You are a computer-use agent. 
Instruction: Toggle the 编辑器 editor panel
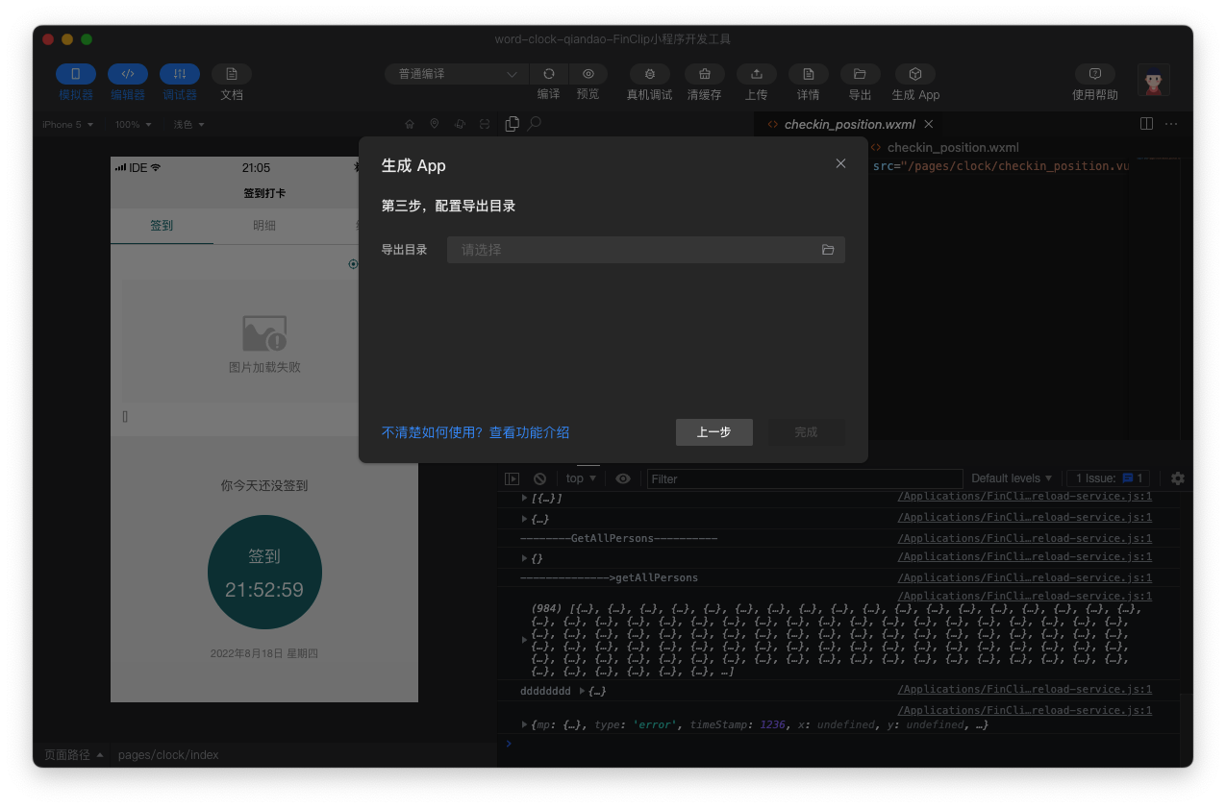coord(128,74)
